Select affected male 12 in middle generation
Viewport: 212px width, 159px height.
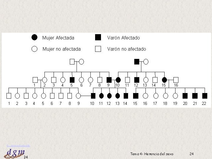[137, 80]
